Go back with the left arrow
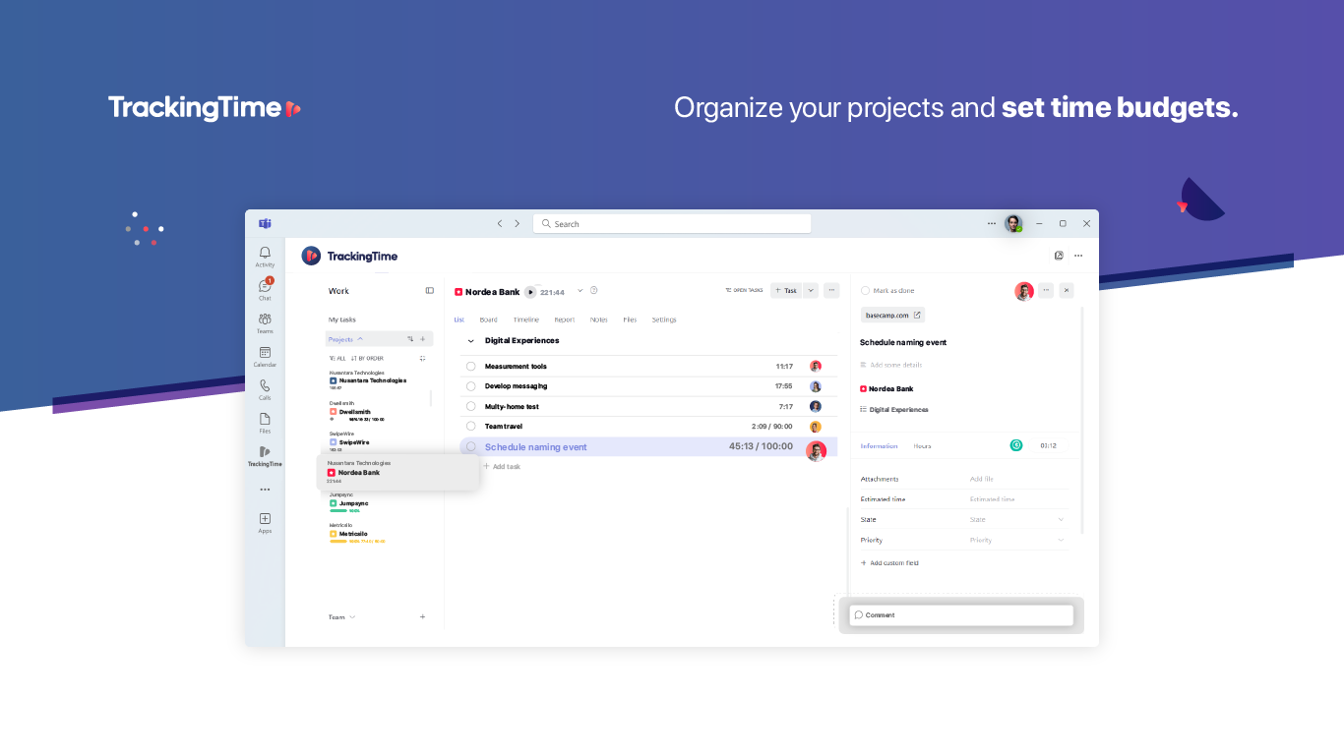Viewport: 1344px width, 755px height. click(x=500, y=224)
